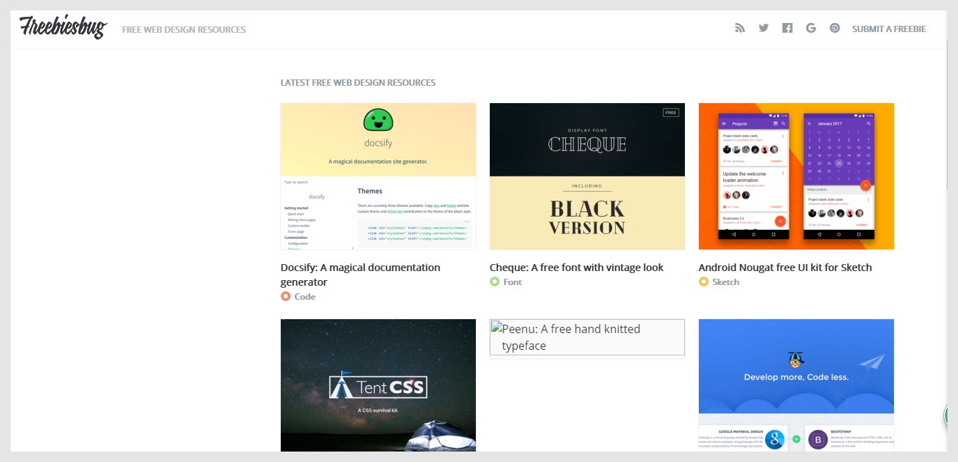The height and width of the screenshot is (462, 958).
Task: Open Android Nougat free UI kit title
Action: 785,268
